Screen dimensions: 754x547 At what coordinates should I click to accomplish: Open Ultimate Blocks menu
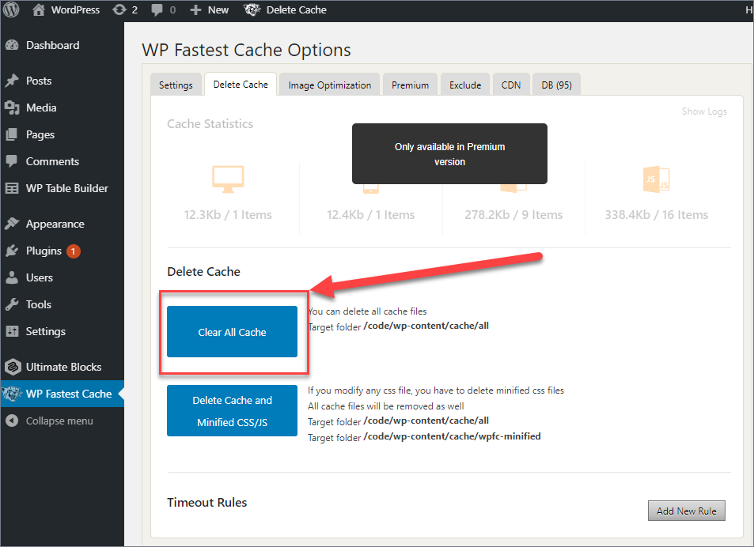(63, 367)
